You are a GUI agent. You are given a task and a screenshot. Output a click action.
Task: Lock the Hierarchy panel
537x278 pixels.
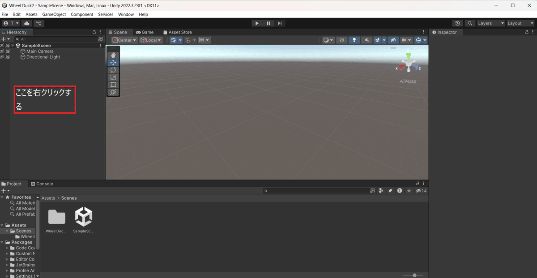click(94, 32)
